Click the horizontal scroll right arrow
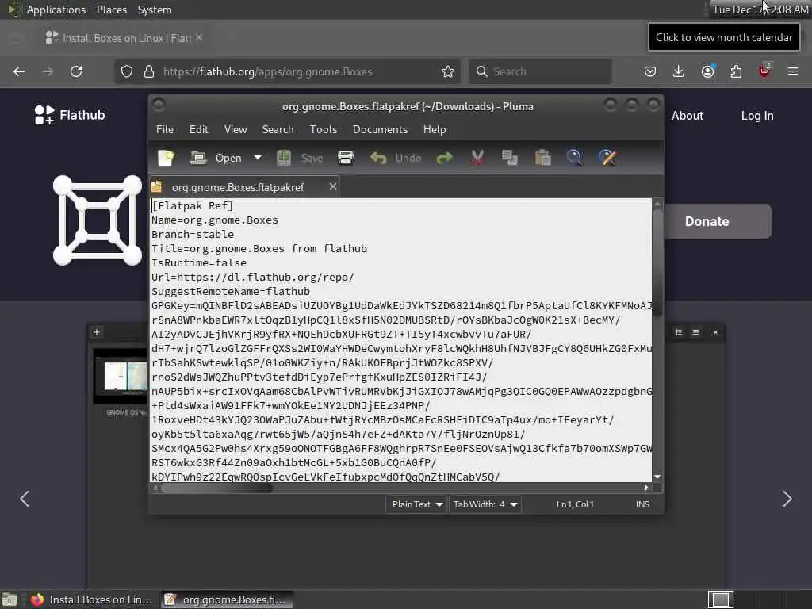 645,488
